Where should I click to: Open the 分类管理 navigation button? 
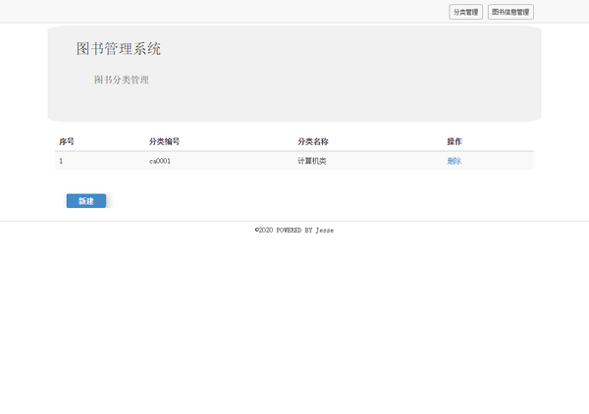[x=465, y=12]
